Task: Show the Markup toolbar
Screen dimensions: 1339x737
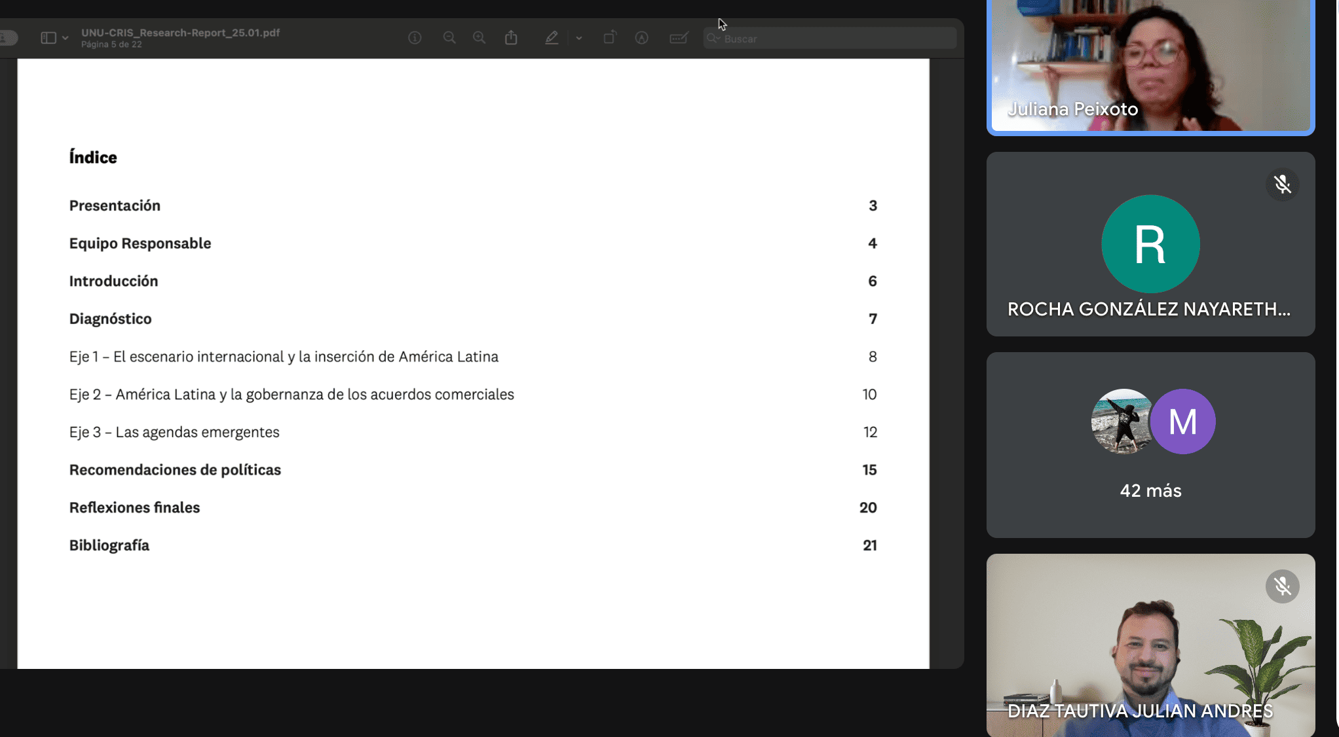Action: click(x=642, y=38)
